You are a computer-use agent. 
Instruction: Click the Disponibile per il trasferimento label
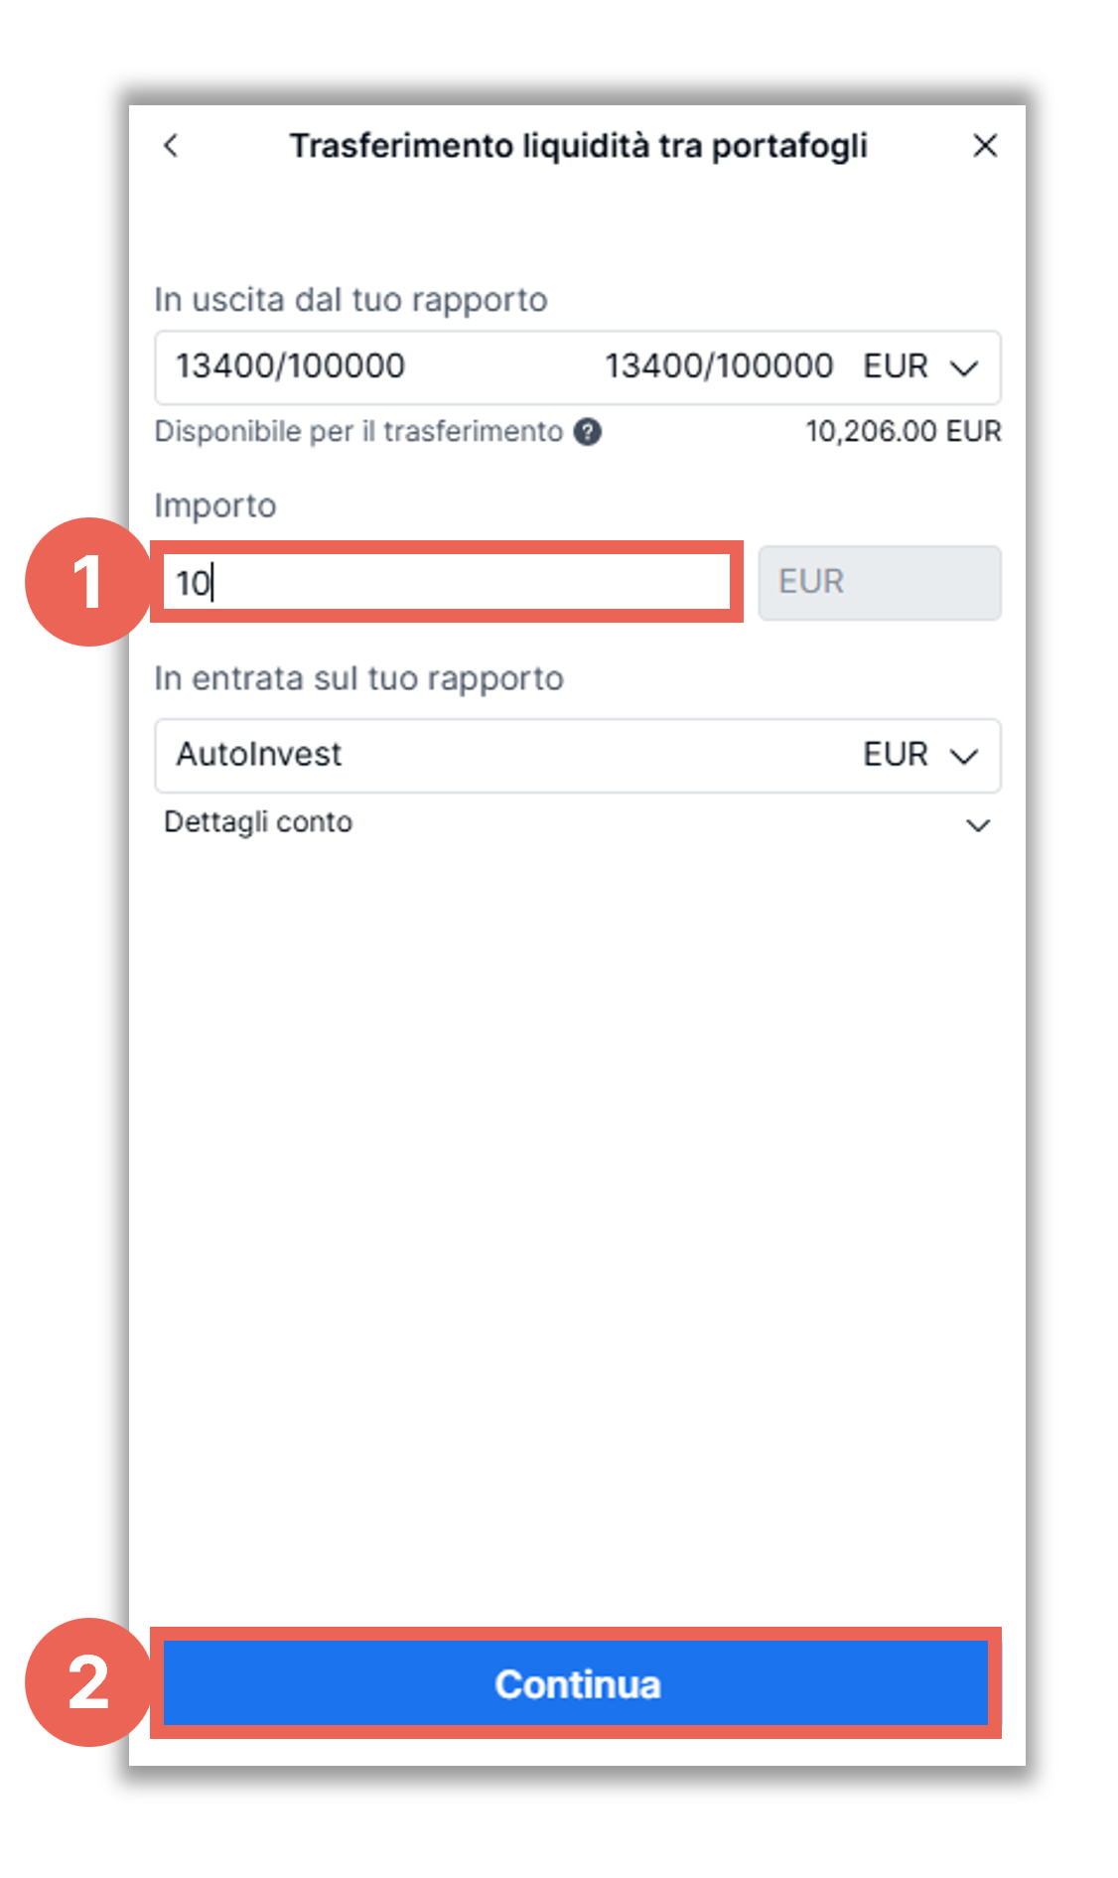point(360,431)
